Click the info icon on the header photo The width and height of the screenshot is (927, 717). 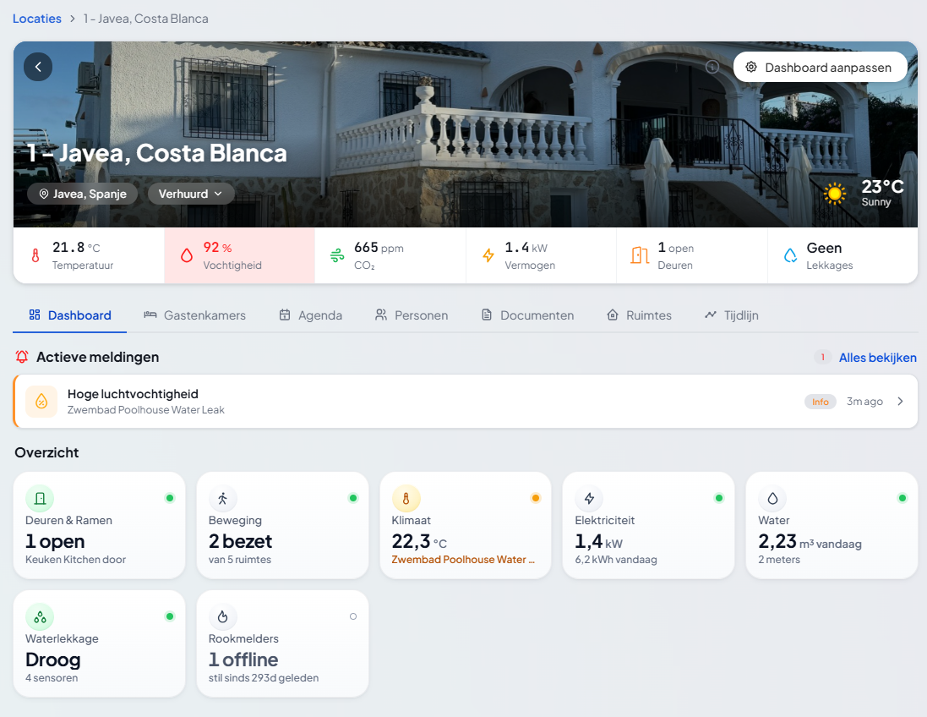[x=712, y=67]
